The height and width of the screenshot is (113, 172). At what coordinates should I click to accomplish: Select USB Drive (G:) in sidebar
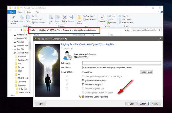click(21, 46)
